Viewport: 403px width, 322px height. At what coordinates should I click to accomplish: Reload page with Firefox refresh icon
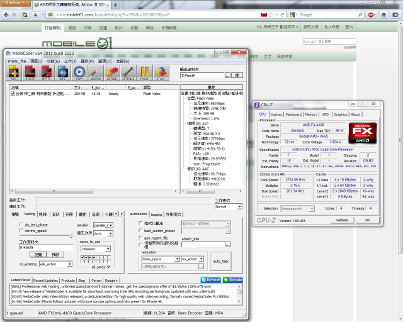pyautogui.click(x=282, y=15)
